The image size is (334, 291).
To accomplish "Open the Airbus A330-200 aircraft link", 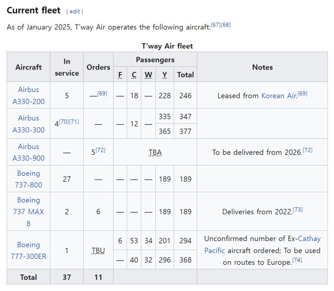I will pyautogui.click(x=29, y=95).
